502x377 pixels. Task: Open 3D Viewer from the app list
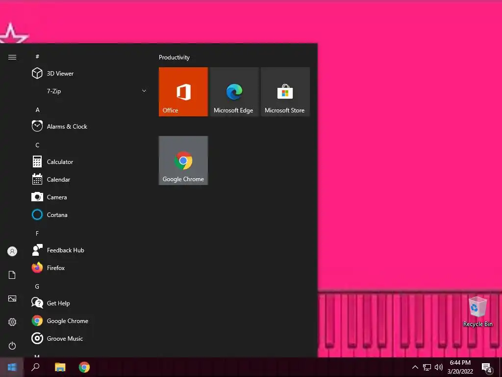(x=90, y=74)
